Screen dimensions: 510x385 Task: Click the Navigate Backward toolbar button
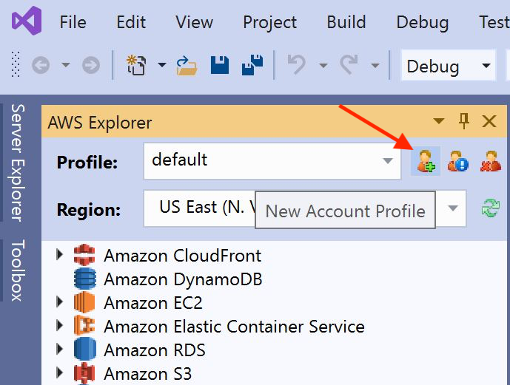[41, 65]
